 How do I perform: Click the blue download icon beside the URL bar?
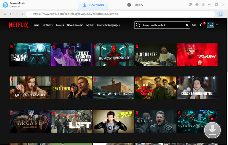[220, 14]
